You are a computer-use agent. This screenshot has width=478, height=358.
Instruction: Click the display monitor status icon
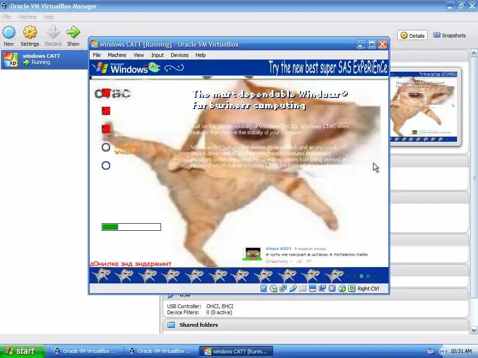(x=312, y=289)
